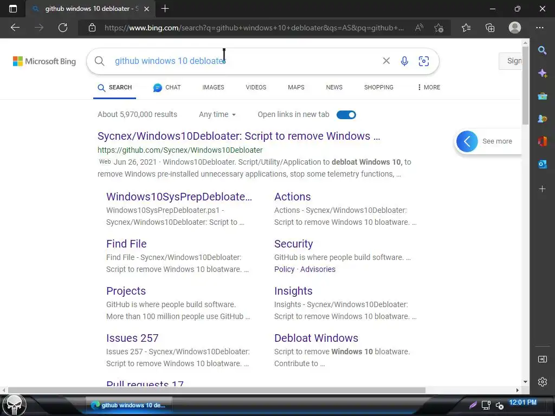Open the Sycnex/Windows10Debloater result title

[238, 136]
